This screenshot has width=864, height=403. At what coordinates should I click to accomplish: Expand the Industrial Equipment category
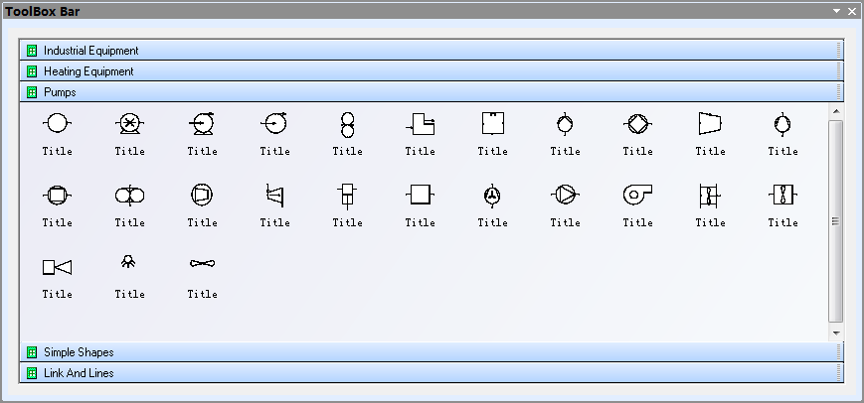pos(90,51)
